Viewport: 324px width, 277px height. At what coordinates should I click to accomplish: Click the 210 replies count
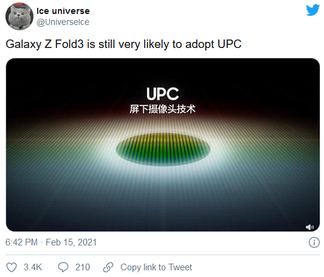(83, 267)
